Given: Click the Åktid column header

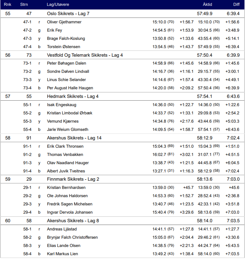Looking at the screenshot, I should [x=207, y=4].
